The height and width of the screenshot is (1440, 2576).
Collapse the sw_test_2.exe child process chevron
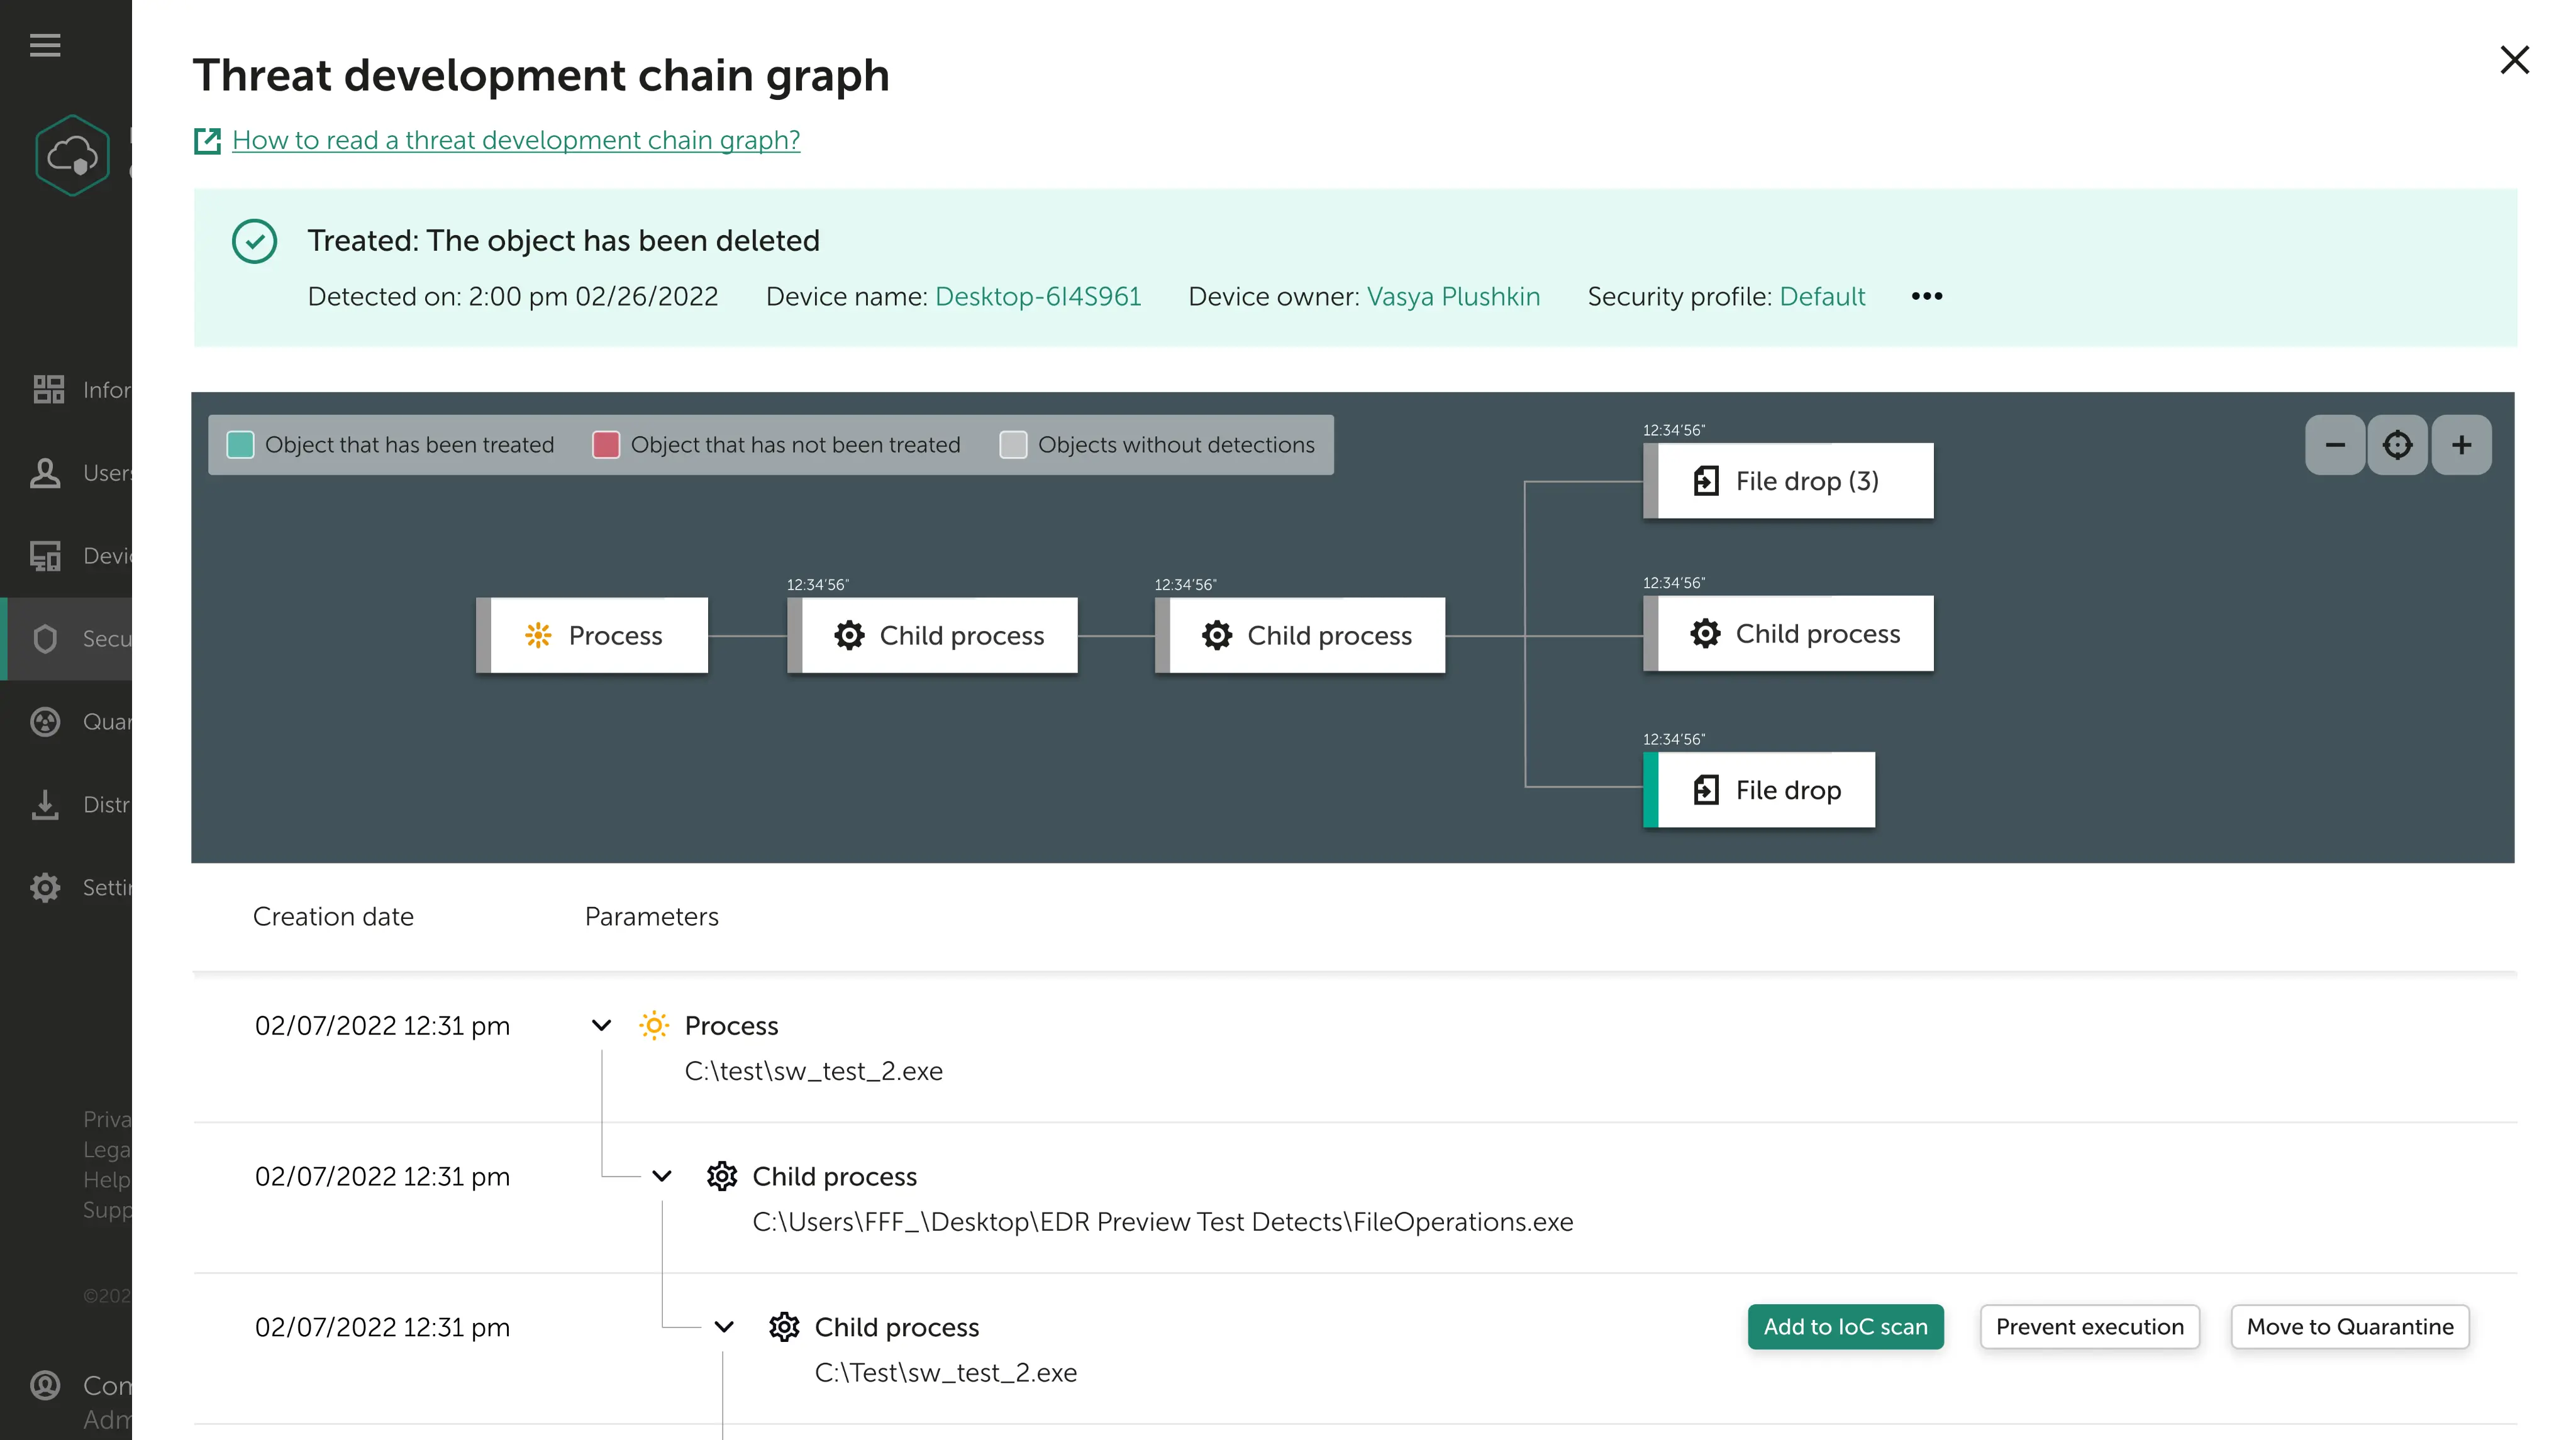(724, 1327)
